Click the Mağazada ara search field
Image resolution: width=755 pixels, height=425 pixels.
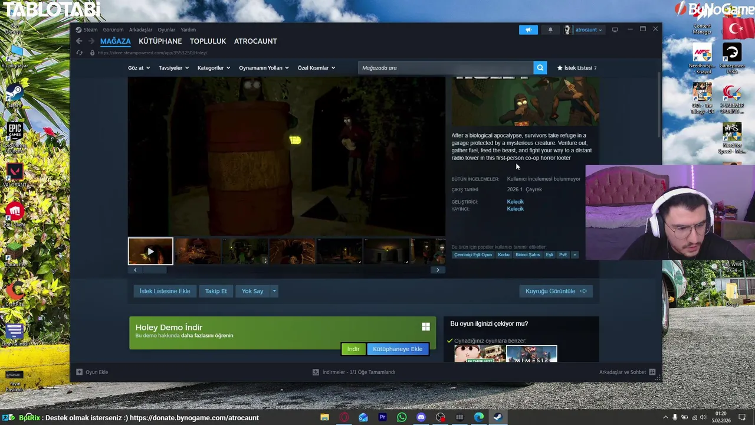click(x=445, y=68)
